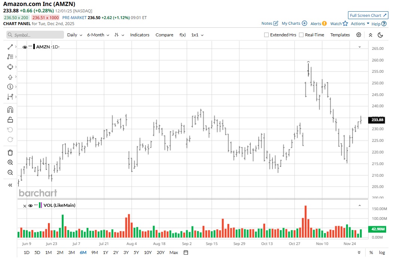This screenshot has width=394, height=260.
Task: Collapse the AMZN price pane chevron
Action: [x=360, y=47]
